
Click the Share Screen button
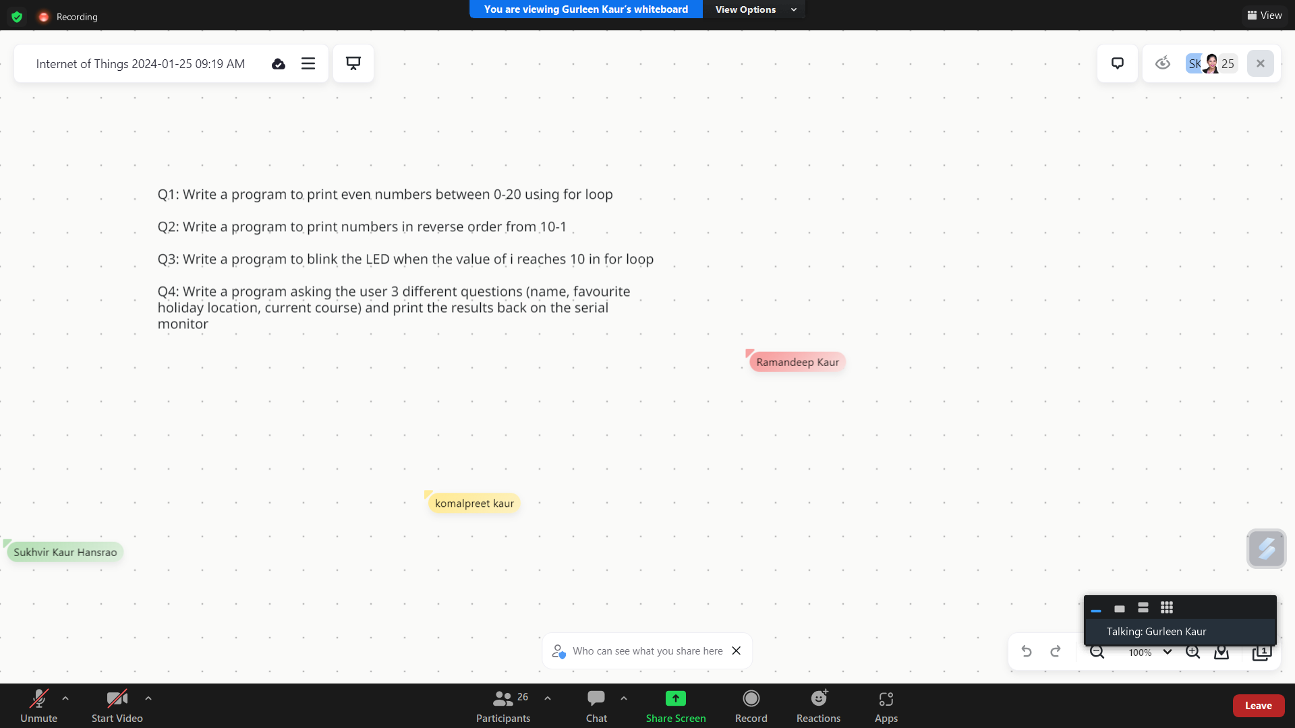(x=675, y=705)
